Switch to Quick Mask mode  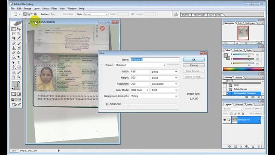click(19, 94)
